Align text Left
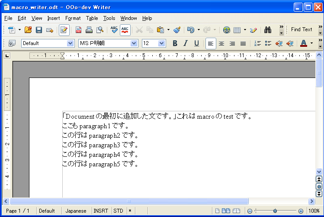Viewport: 324px width, 217px height. click(211, 43)
